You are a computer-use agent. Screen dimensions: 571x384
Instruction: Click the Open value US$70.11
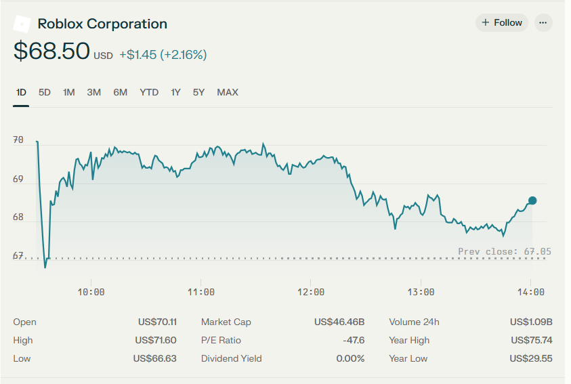click(157, 322)
